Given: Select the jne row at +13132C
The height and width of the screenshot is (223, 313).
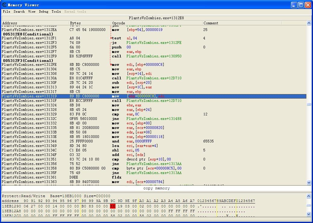Looking at the screenshot, I should 154,119.
